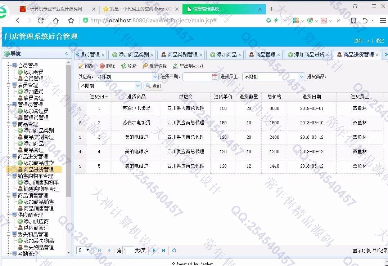Sort by 进货id column header
This screenshot has height=266, width=388.
tap(99, 97)
